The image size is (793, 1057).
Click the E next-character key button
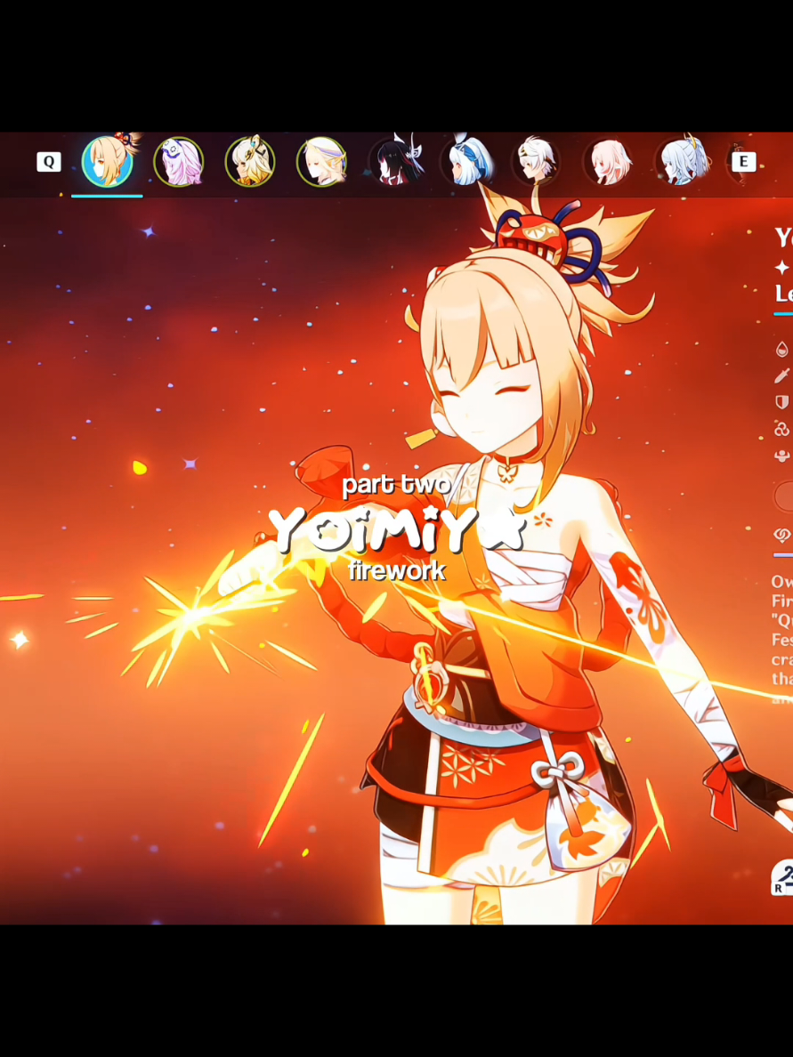(744, 162)
